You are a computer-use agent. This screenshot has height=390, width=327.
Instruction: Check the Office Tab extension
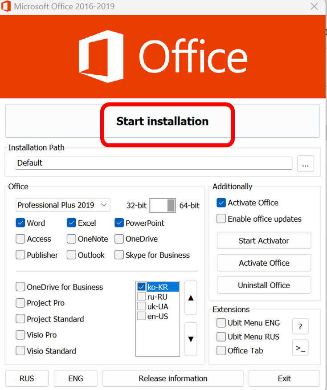pos(221,350)
